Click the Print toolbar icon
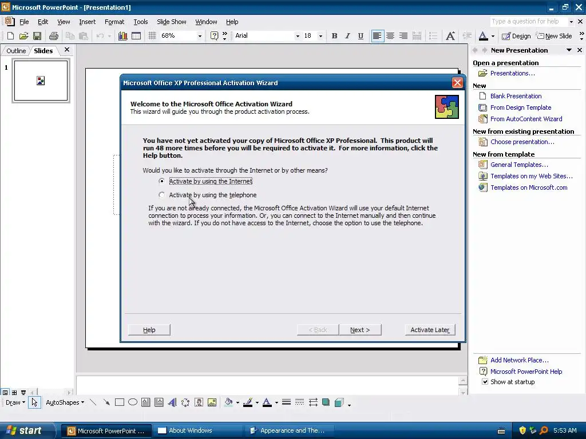586x439 pixels. click(54, 36)
